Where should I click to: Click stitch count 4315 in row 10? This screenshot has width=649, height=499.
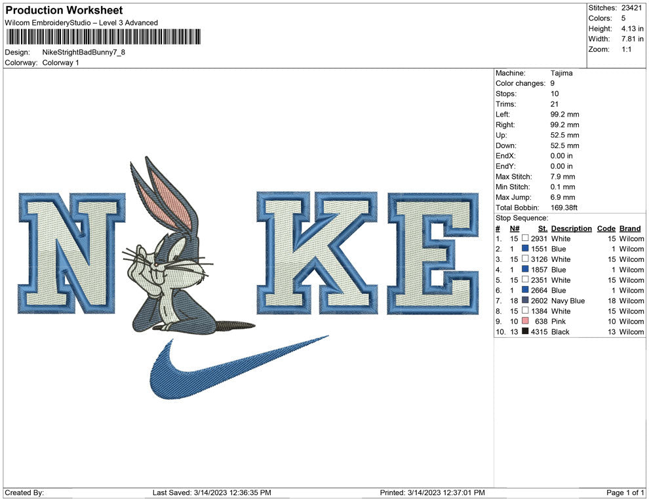539,331
